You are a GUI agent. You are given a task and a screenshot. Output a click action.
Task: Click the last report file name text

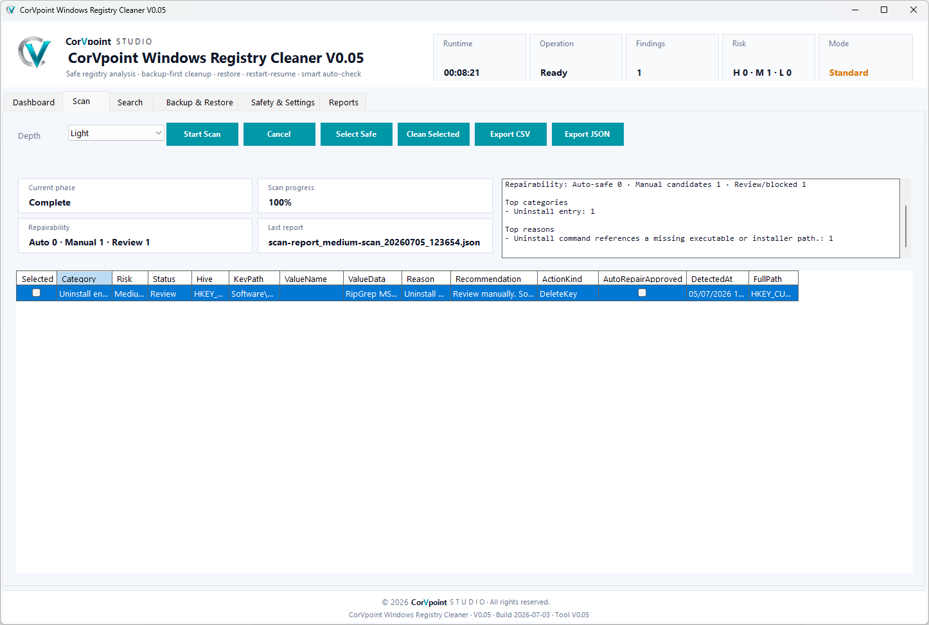(x=374, y=242)
